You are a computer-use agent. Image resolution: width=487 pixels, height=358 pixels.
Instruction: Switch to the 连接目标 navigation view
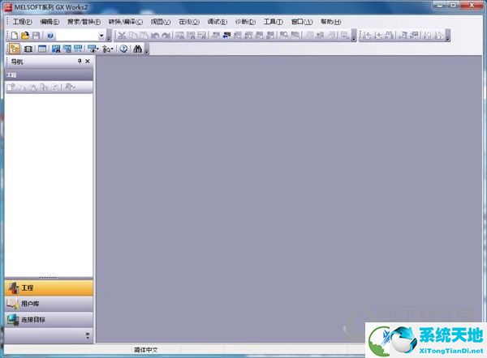click(49, 320)
